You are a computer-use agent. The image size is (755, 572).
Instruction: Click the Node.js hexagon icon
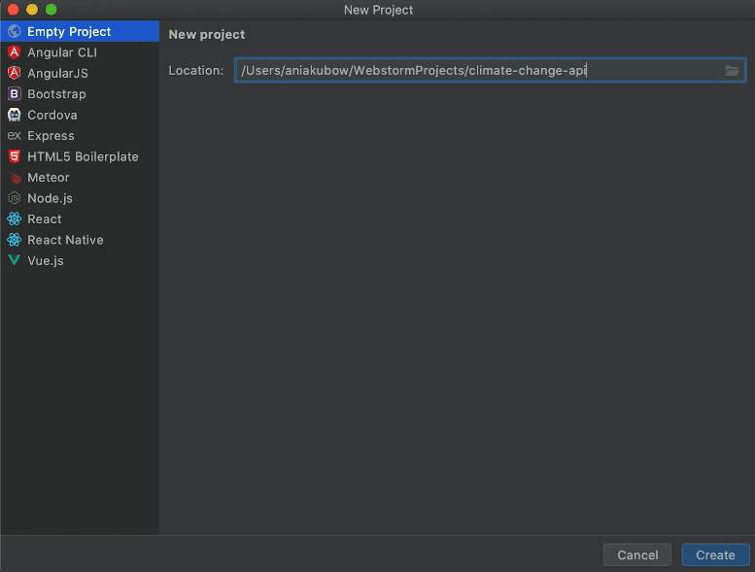[x=14, y=198]
